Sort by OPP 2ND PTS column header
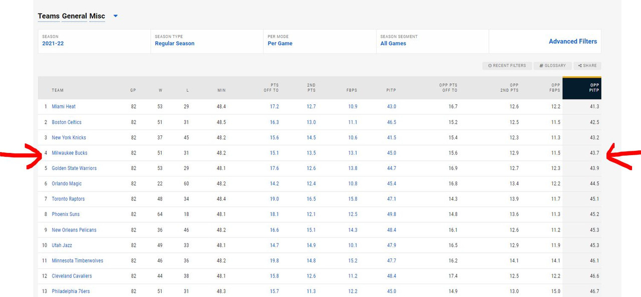The width and height of the screenshot is (641, 297). coord(509,87)
